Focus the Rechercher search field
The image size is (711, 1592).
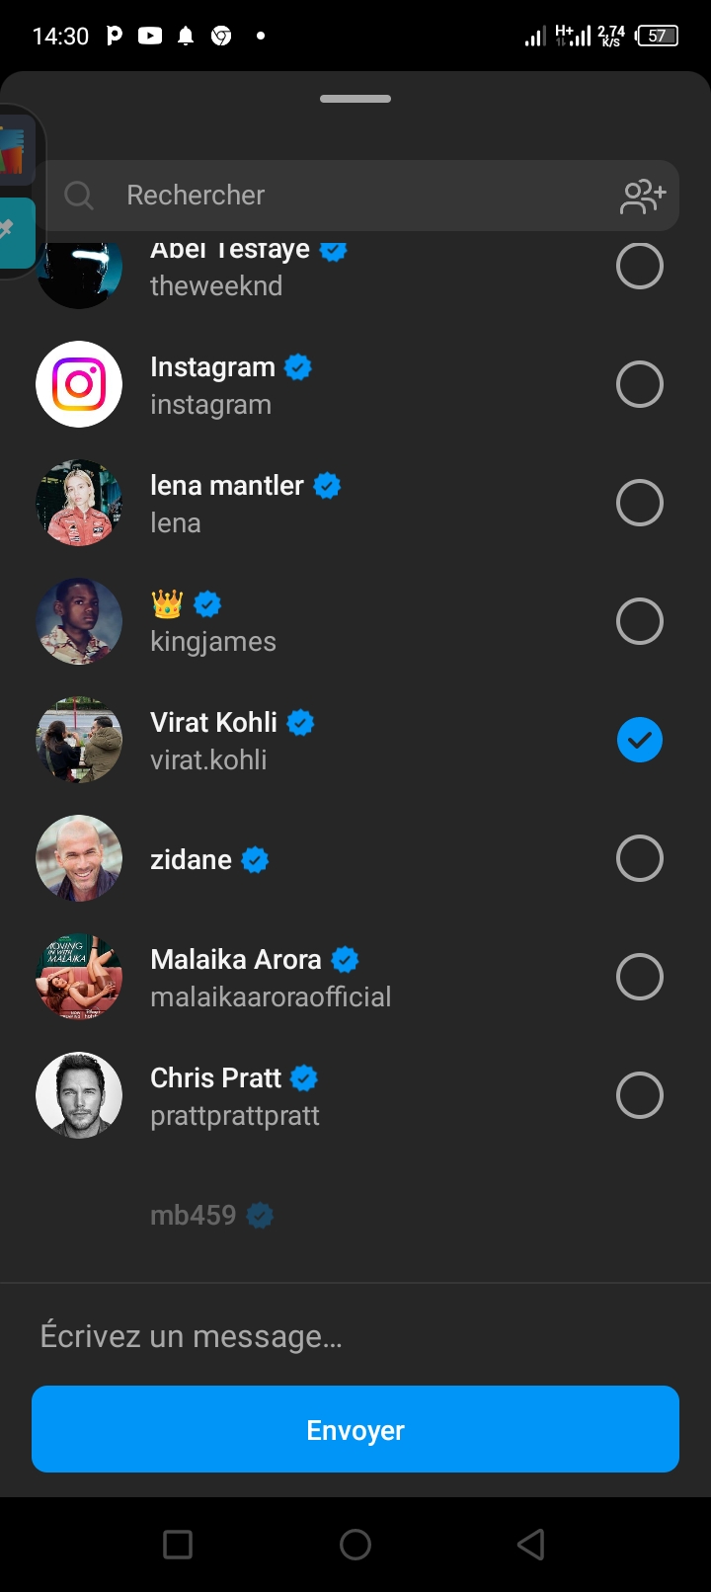tap(355, 196)
